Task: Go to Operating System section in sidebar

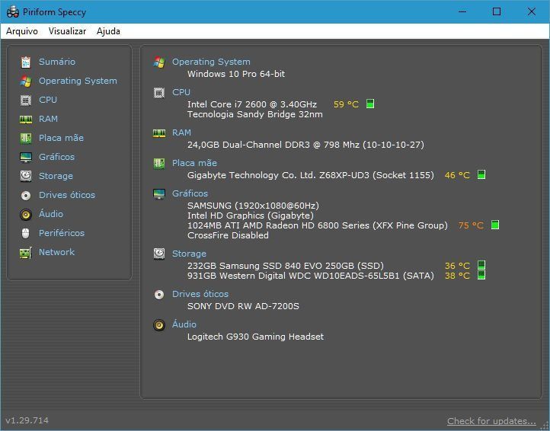Action: (78, 81)
